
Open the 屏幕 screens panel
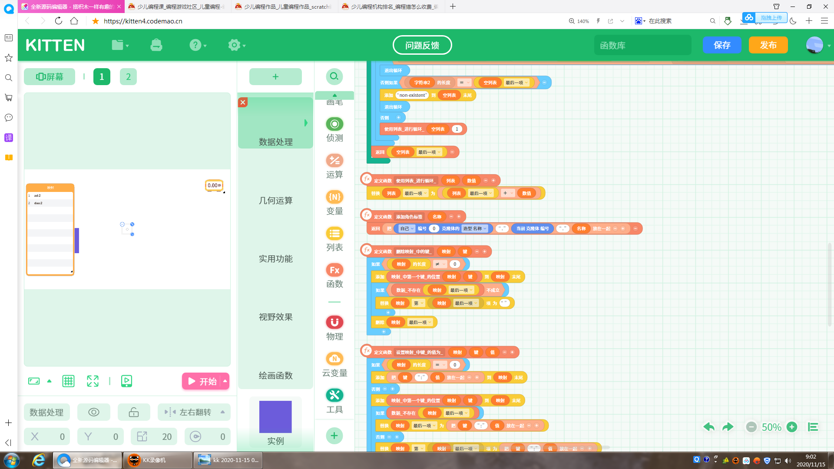point(50,76)
